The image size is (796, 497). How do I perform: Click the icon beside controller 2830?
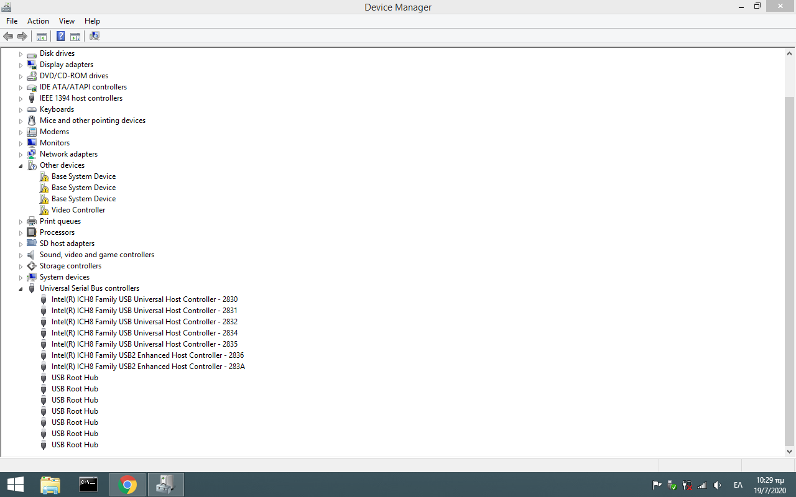[x=44, y=299]
